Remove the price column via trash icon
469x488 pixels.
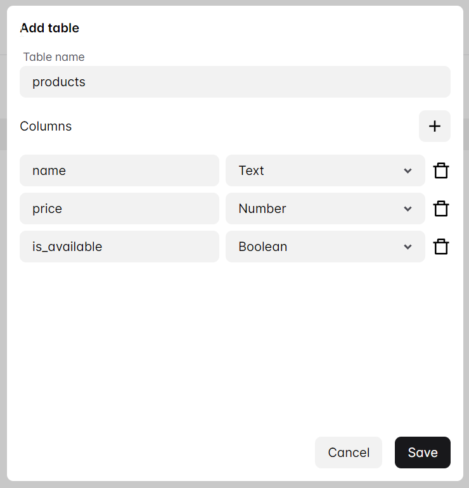(x=441, y=209)
